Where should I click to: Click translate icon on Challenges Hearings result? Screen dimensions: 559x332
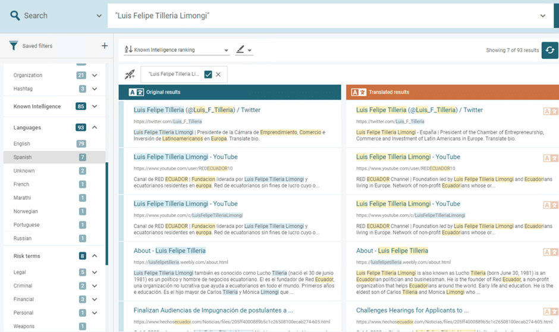(550, 311)
